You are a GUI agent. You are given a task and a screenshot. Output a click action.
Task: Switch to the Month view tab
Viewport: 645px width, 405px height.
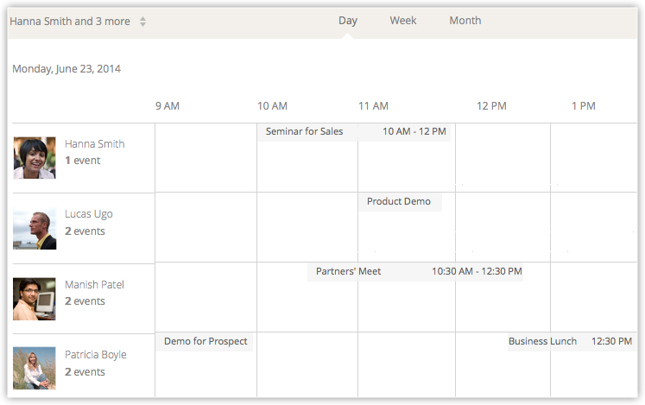(x=465, y=21)
